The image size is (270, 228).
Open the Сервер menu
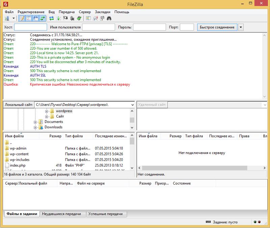click(x=85, y=12)
